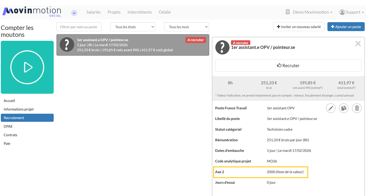
Task: Focus the 'Filtrer par nom ou poste' field
Action: [79, 27]
